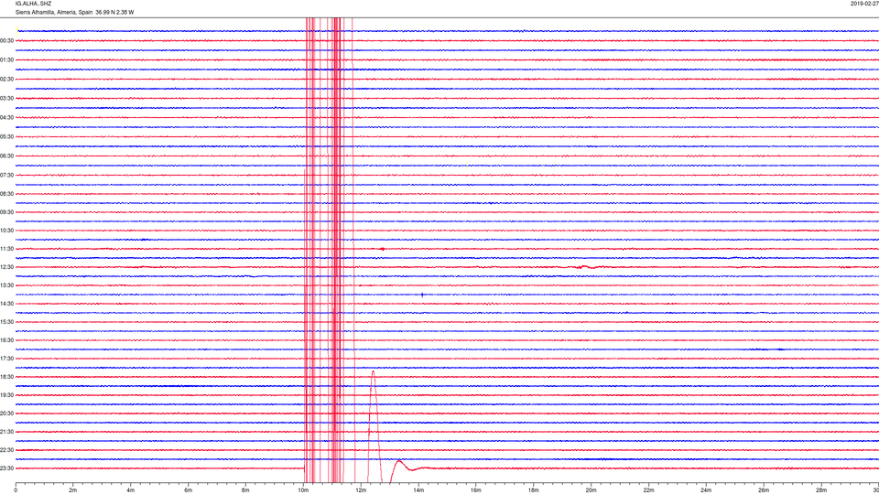Image resolution: width=879 pixels, height=494 pixels.
Task: Click the 14m tick label on the x-axis
Action: point(418,490)
